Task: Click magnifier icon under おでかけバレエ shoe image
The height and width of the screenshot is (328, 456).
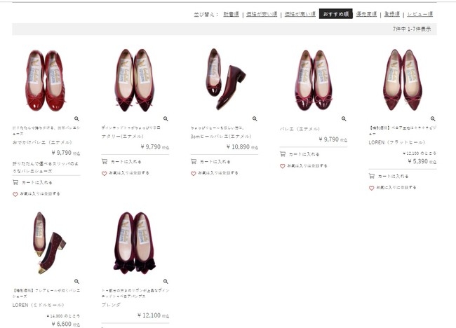Action: [x=76, y=118]
